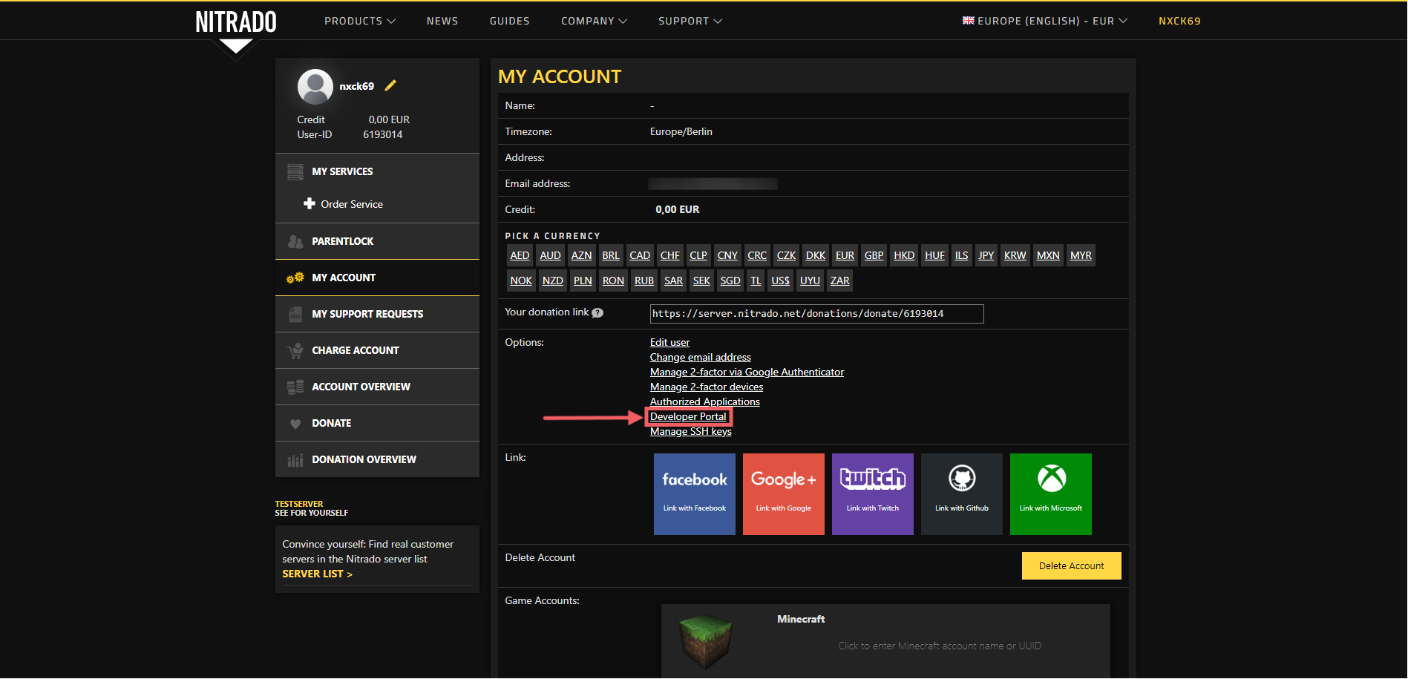This screenshot has width=1408, height=679.
Task: Pick MYR currency
Action: click(1081, 255)
